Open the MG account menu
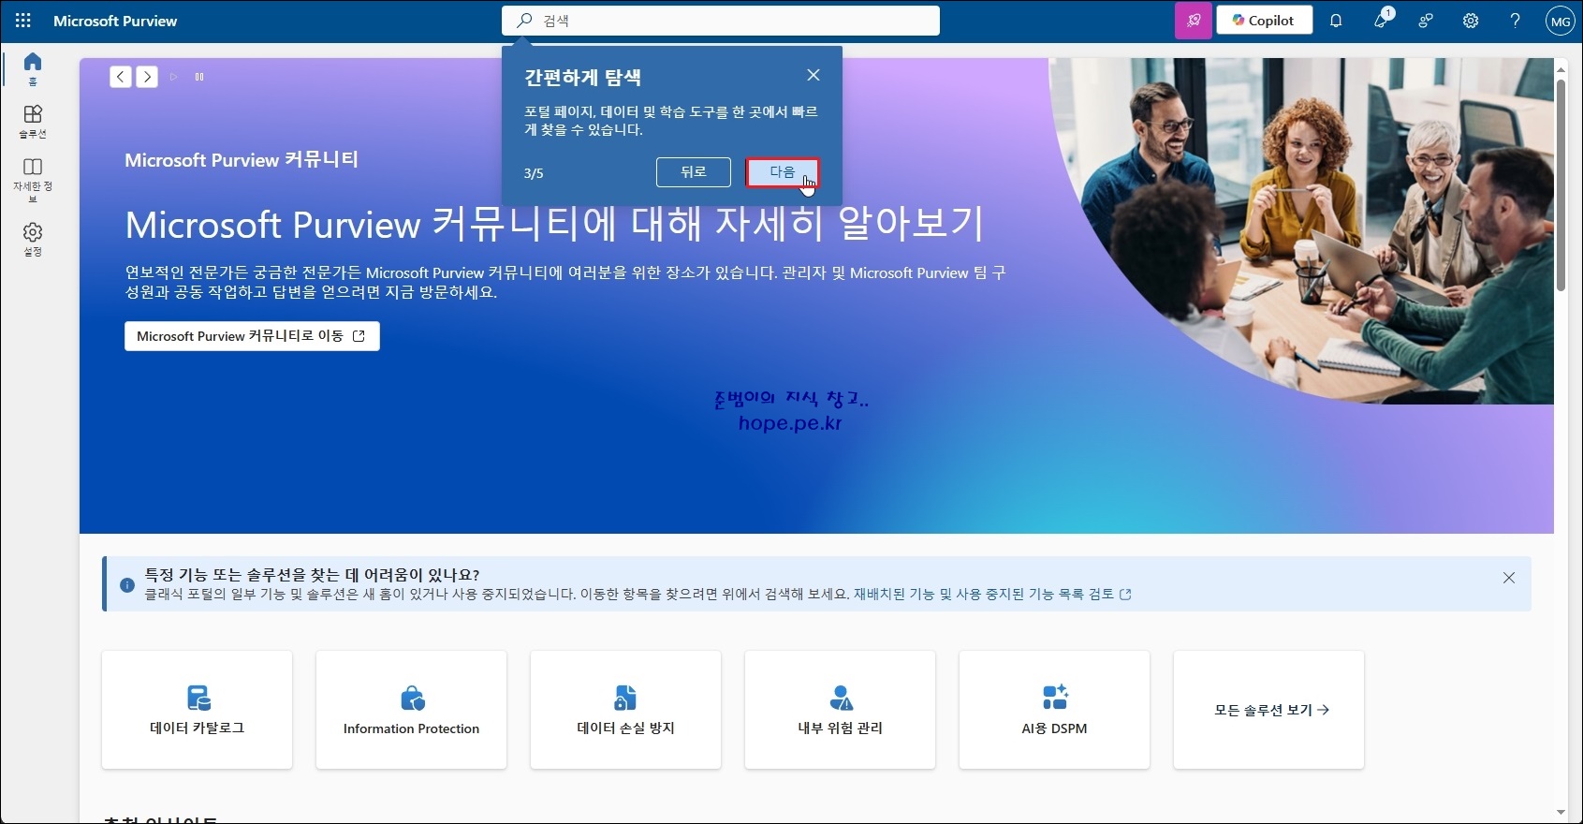The width and height of the screenshot is (1583, 824). point(1561,21)
